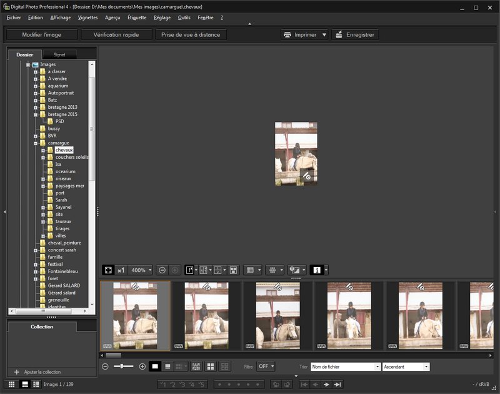Collapse the camargue folder

pos(36,143)
